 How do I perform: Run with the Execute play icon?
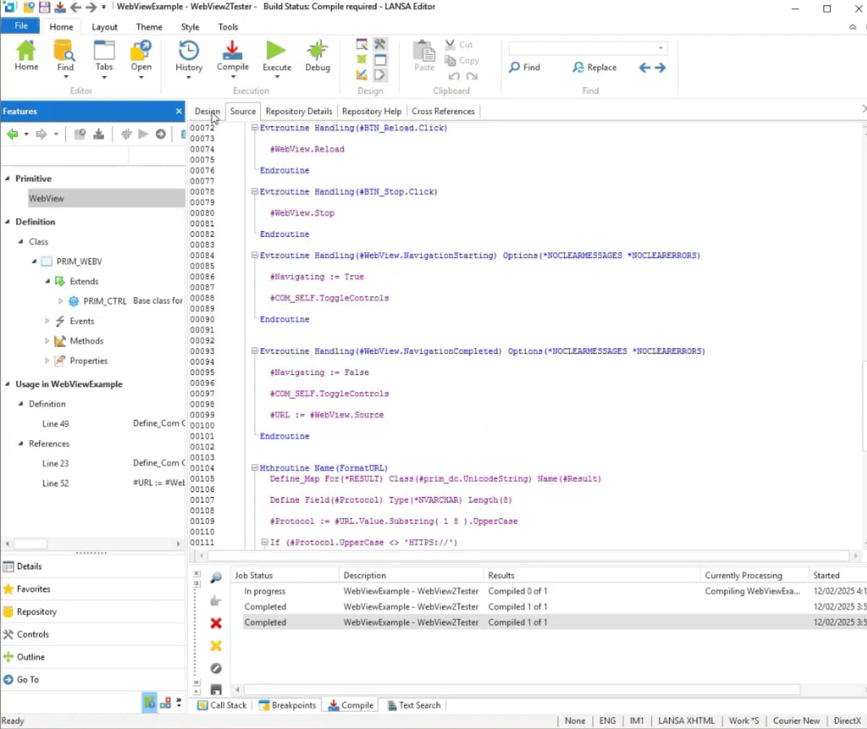tap(276, 51)
